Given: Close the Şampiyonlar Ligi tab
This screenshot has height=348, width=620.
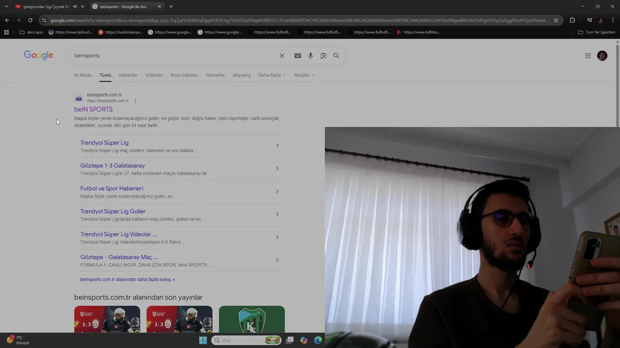Looking at the screenshot, I should pos(83,6).
